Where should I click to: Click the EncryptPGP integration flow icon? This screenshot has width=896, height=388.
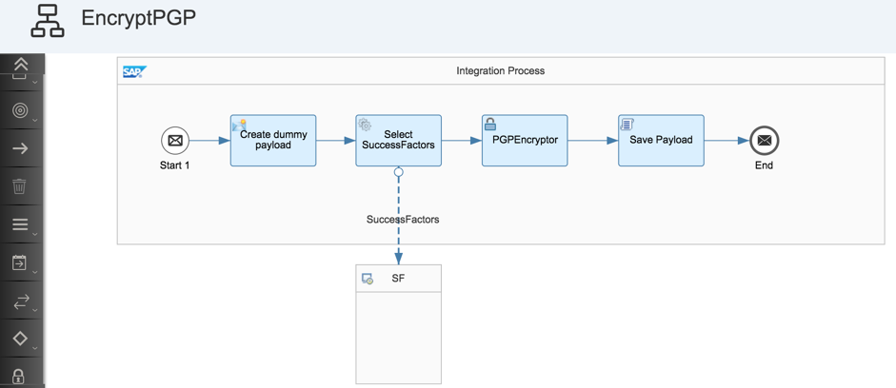click(48, 21)
